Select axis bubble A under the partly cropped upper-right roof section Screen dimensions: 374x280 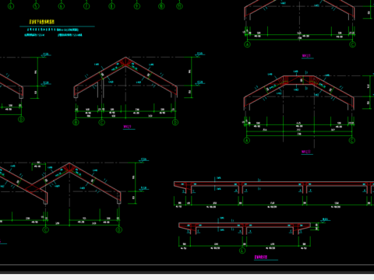(247, 44)
